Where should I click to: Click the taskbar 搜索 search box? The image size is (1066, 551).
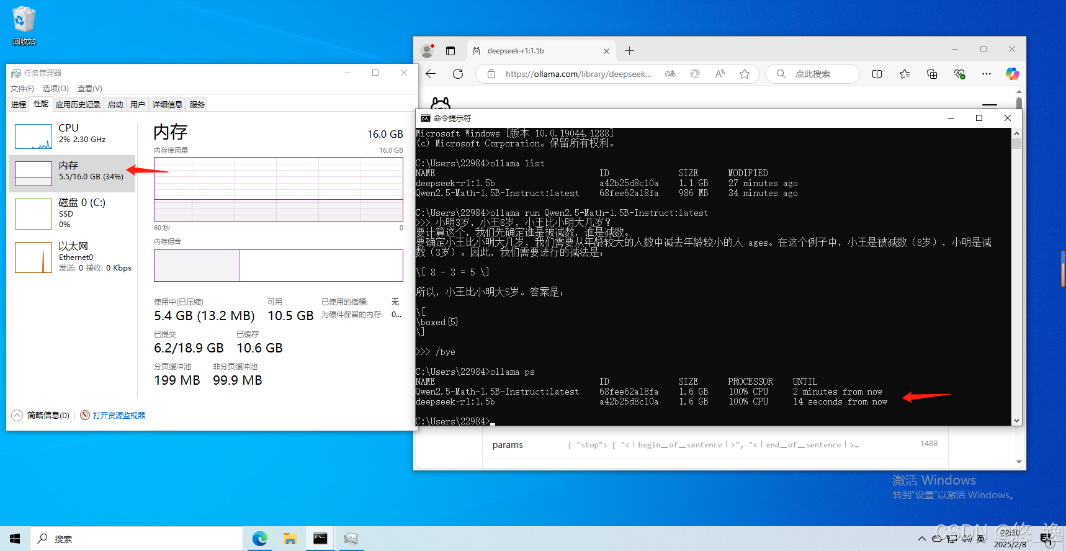[x=137, y=539]
